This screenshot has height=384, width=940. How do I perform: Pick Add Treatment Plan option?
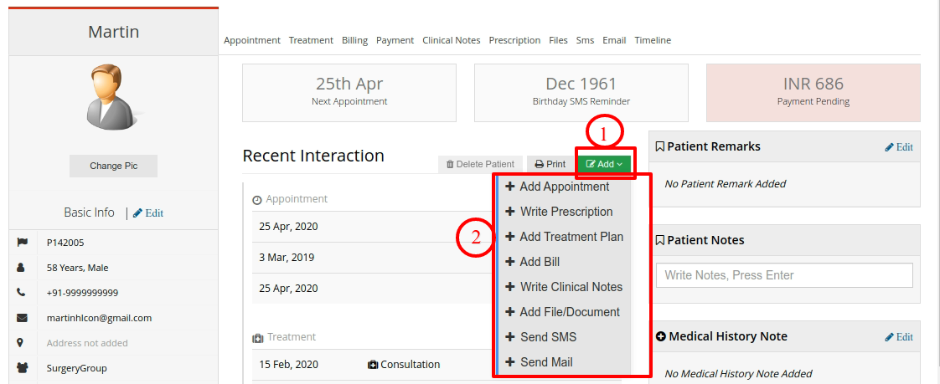564,238
